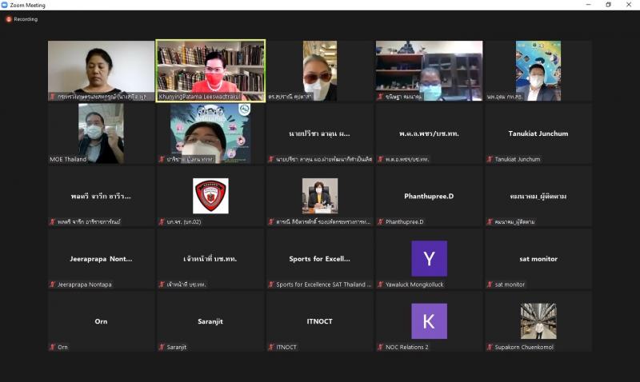The width and height of the screenshot is (640, 382).
Task: Click the 'Yawaluck Mongkolluck' name label
Action: tap(414, 285)
